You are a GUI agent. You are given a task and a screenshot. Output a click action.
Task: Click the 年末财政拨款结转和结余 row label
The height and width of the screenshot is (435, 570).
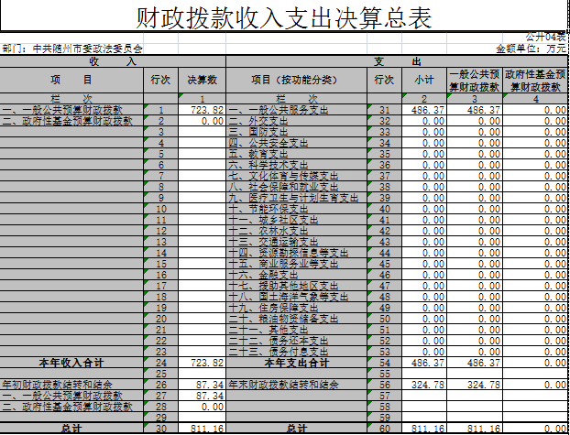(284, 385)
